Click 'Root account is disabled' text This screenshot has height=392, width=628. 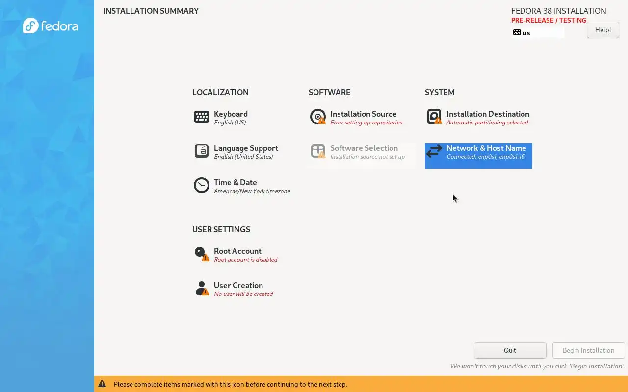[x=246, y=260]
